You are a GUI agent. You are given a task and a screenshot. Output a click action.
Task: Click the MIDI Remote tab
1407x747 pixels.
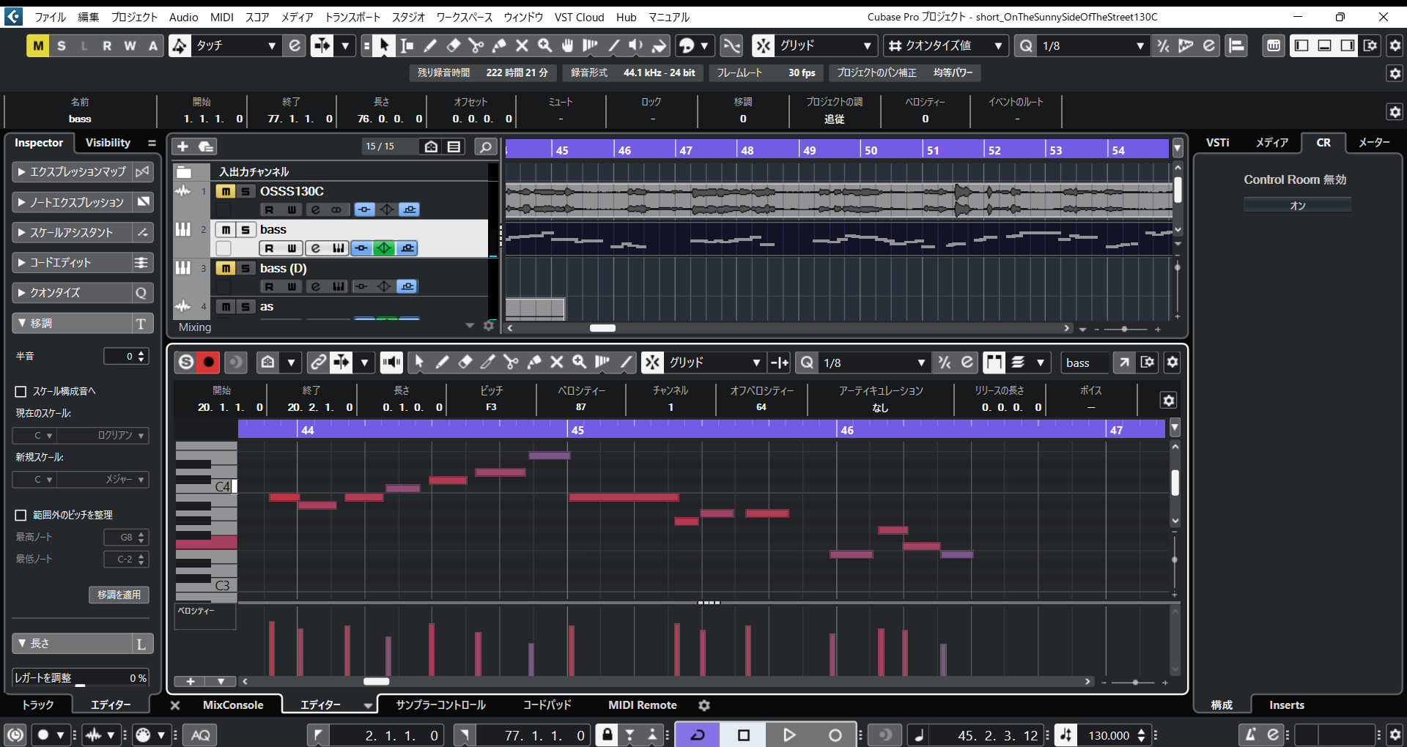click(x=642, y=705)
